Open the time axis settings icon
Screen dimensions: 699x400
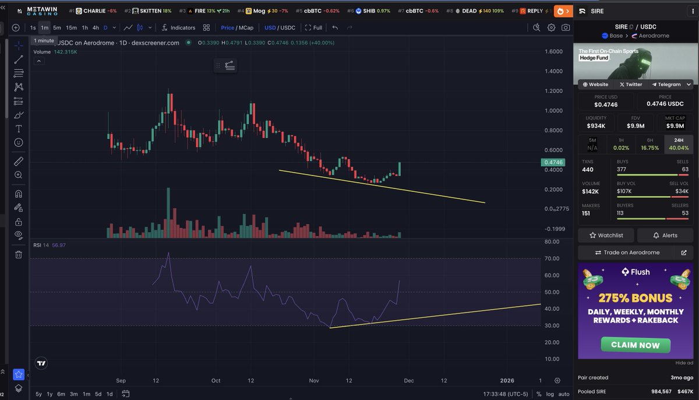pos(557,380)
